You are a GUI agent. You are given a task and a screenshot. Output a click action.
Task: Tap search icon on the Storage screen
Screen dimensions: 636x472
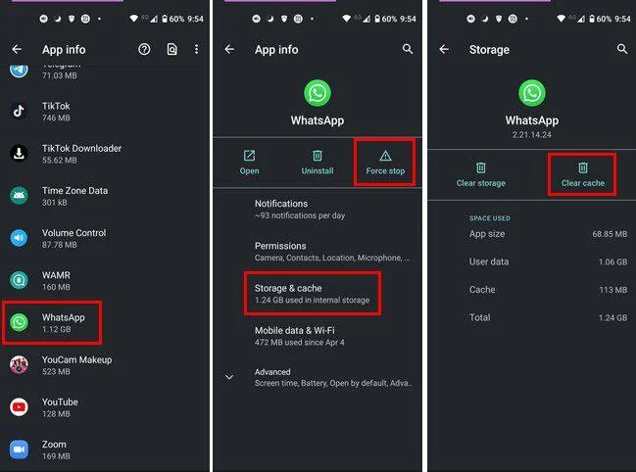622,49
